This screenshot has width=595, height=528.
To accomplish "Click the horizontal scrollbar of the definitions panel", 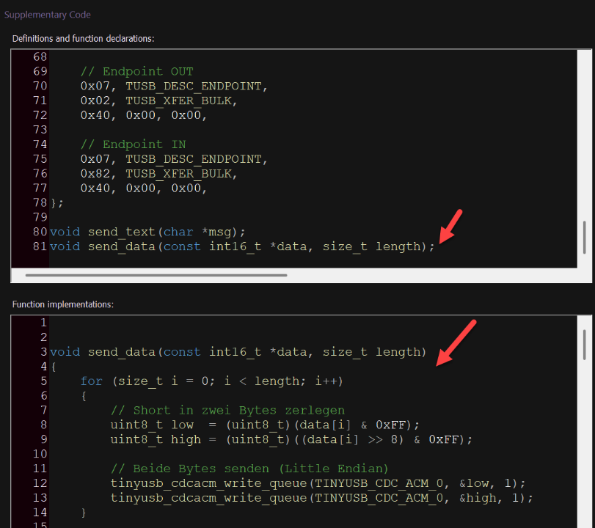I will (156, 276).
